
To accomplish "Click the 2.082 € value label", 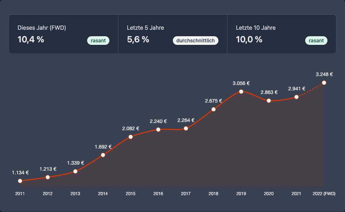I will 131,128.
